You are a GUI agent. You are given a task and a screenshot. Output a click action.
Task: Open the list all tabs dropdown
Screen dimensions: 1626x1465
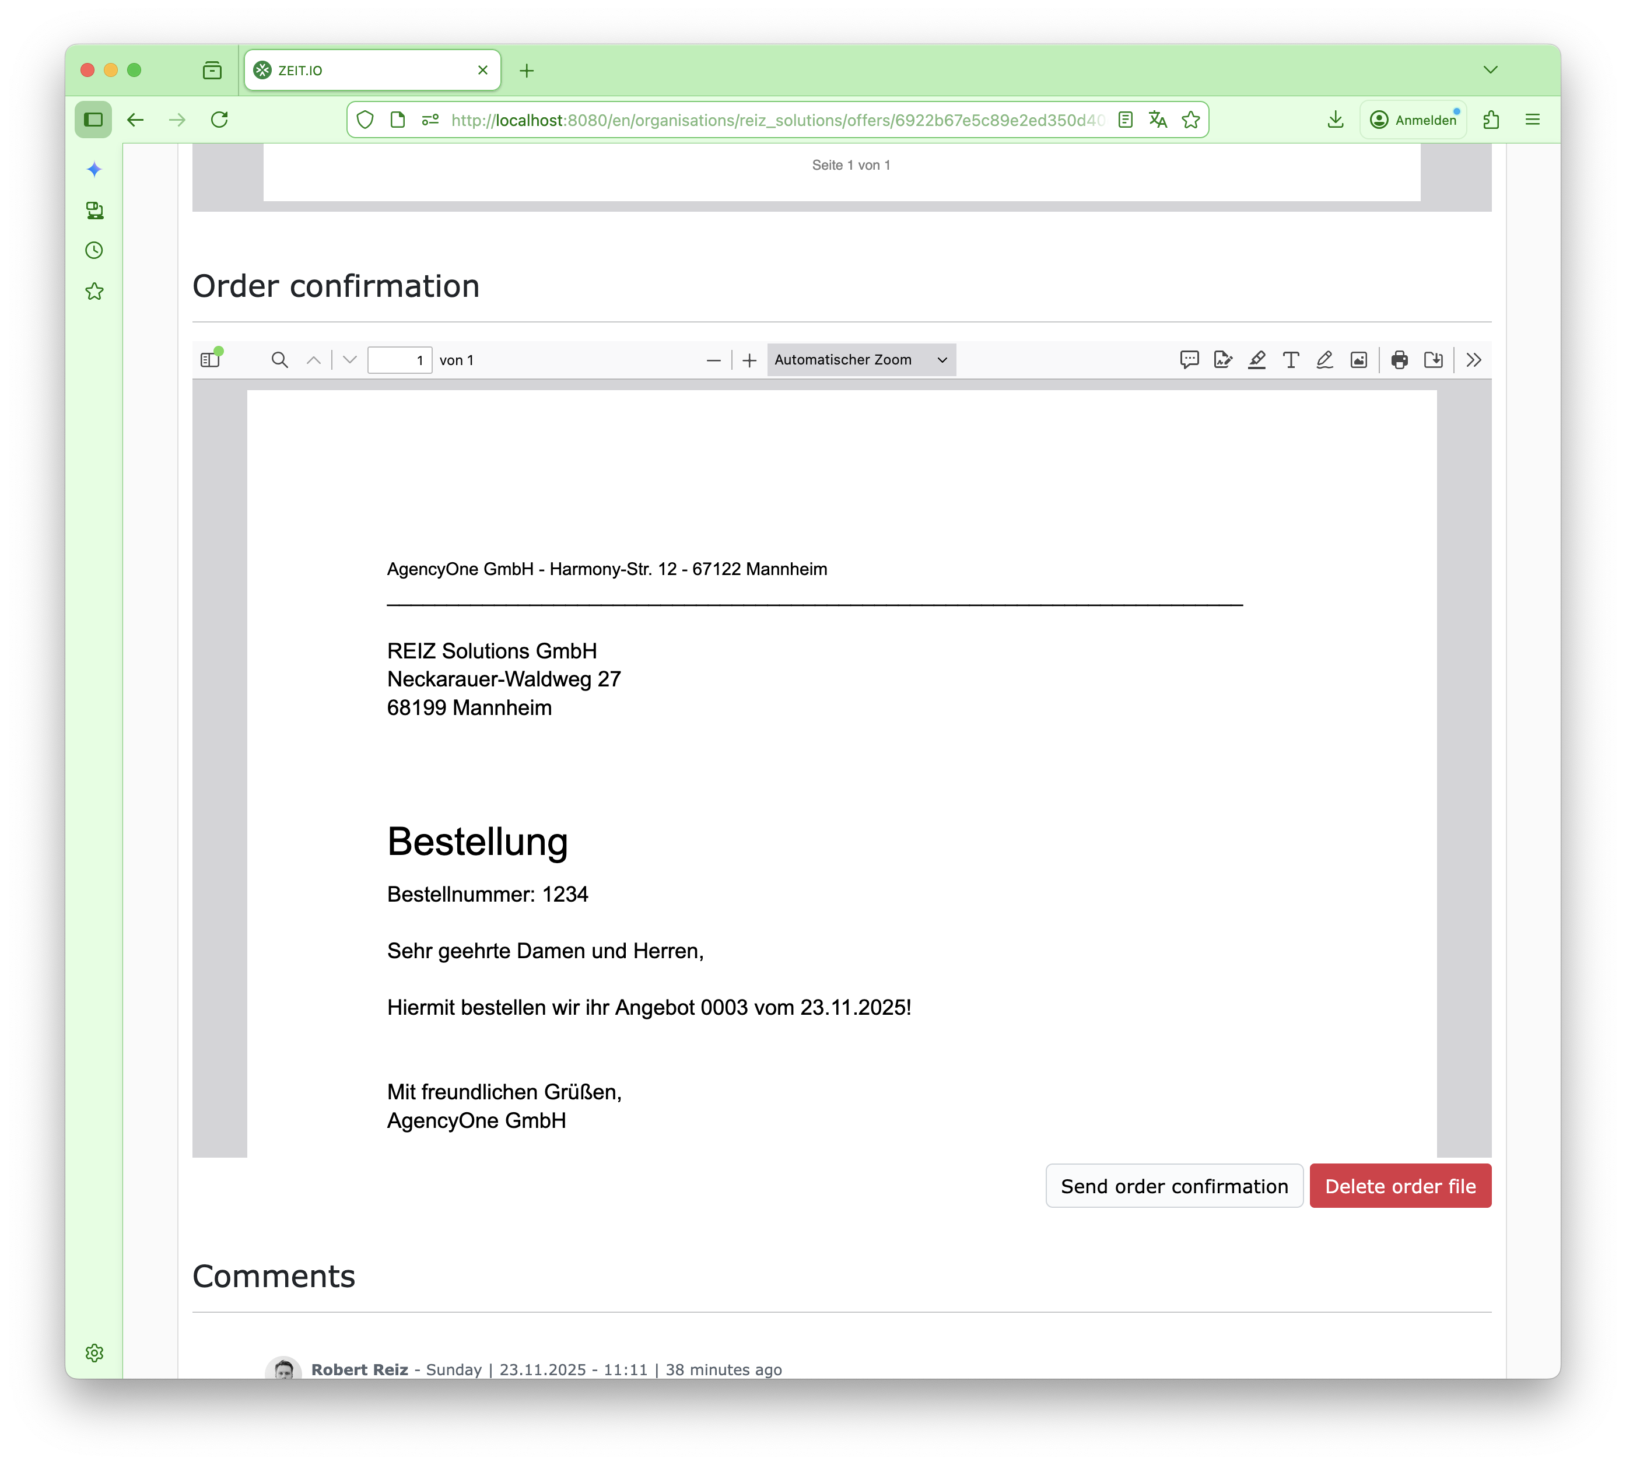pos(1490,70)
